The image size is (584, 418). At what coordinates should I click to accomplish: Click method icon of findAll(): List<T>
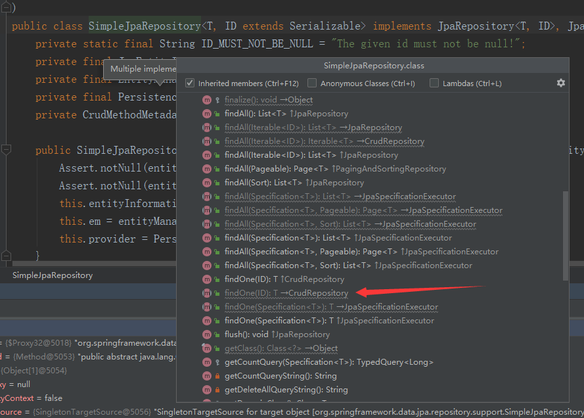(207, 114)
